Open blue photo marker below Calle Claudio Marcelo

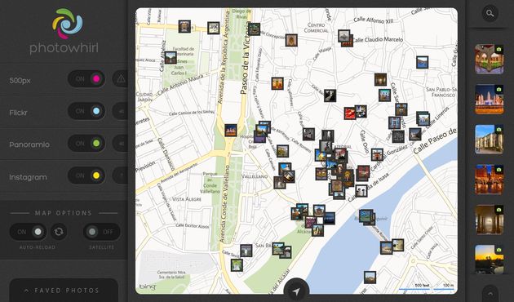click(422, 62)
